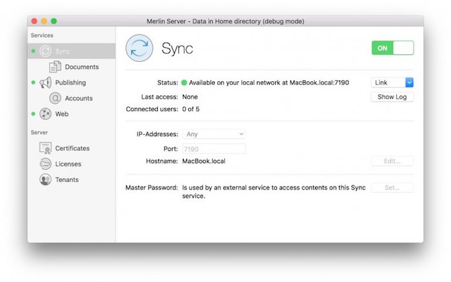Close the Merlin Server window
451x282 pixels.
(x=34, y=21)
